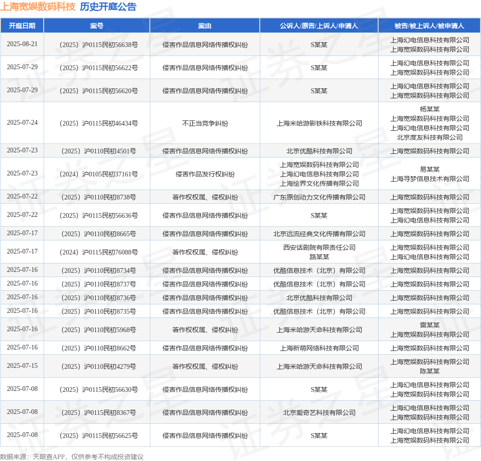481x461 pixels.
Task: Click plaintiff 路某某
Action: 319,257
